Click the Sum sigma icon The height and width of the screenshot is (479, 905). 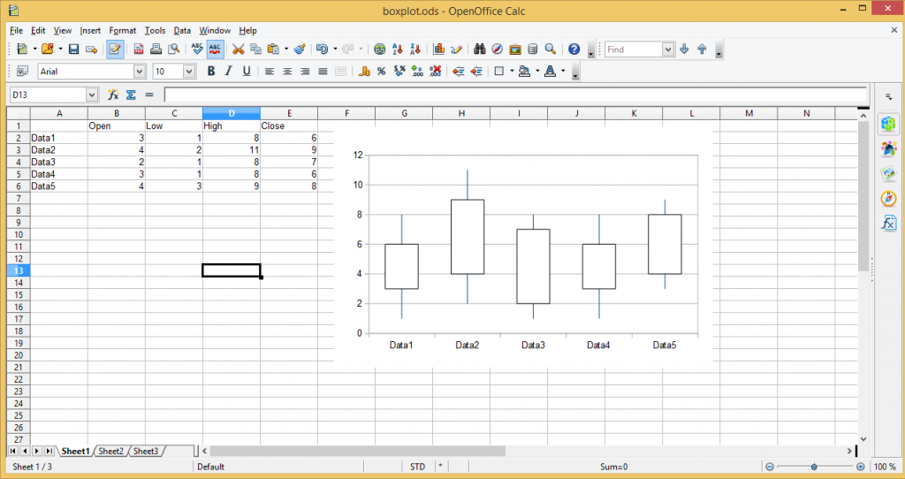pos(131,95)
